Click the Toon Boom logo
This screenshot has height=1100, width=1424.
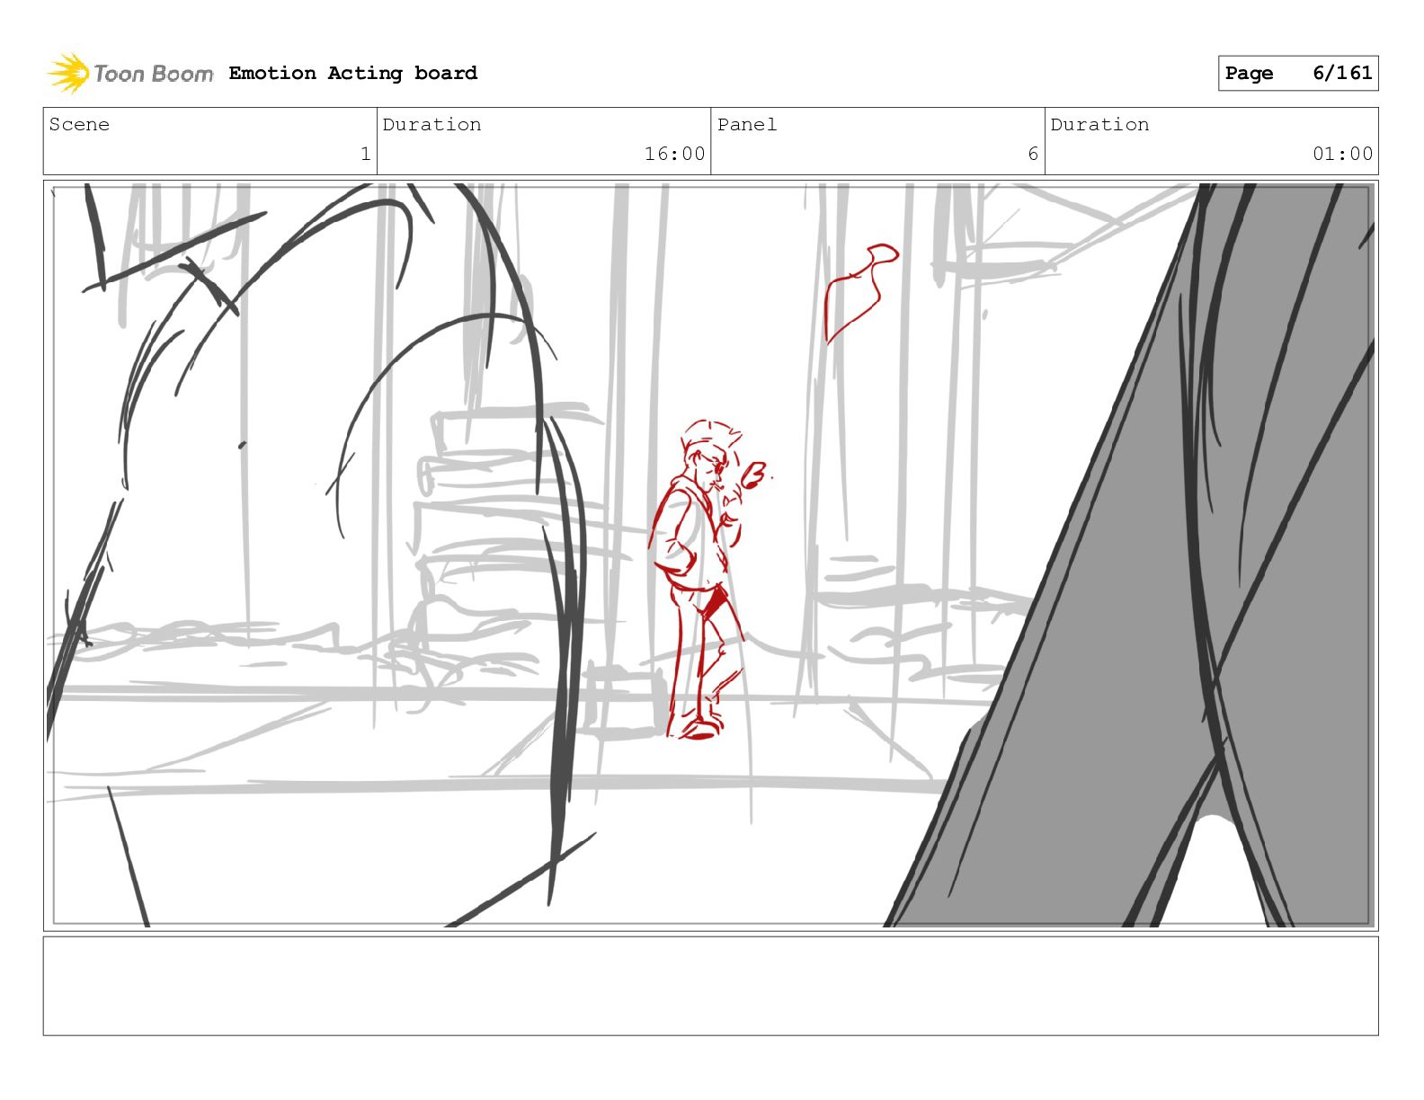[130, 73]
